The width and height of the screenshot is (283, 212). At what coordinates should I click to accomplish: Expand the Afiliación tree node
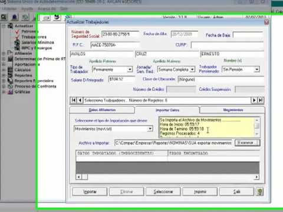pyautogui.click(x=4, y=53)
